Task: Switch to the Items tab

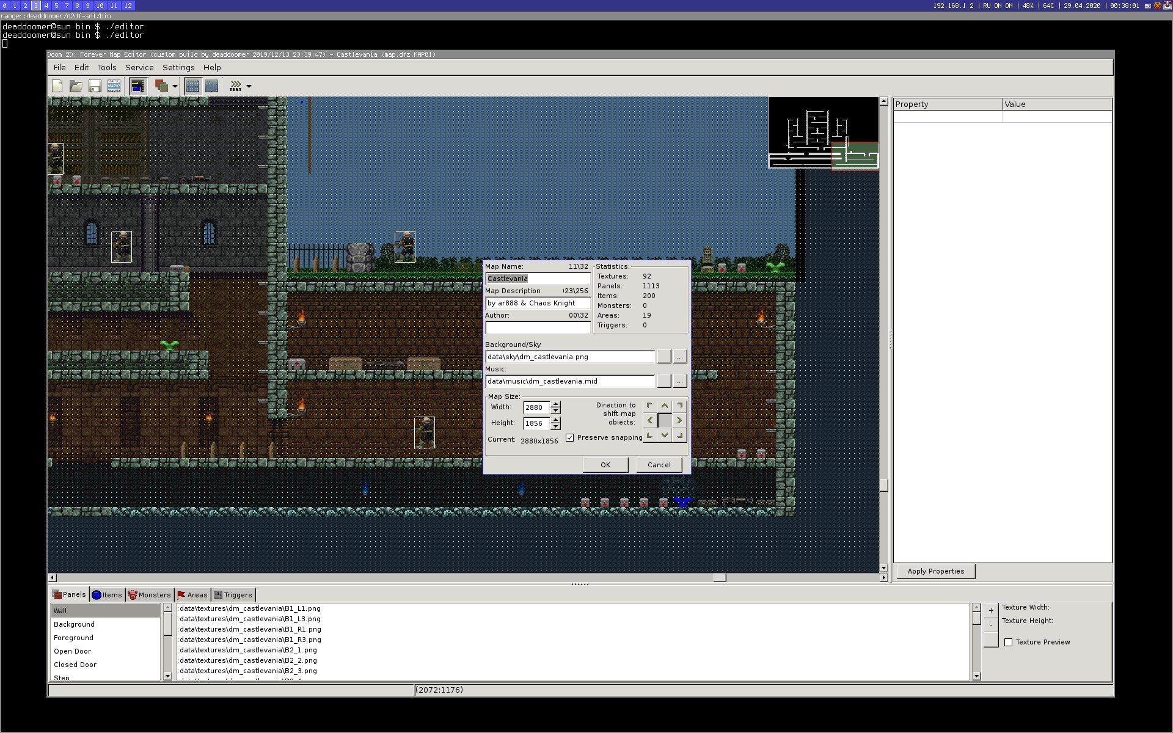Action: 107,595
